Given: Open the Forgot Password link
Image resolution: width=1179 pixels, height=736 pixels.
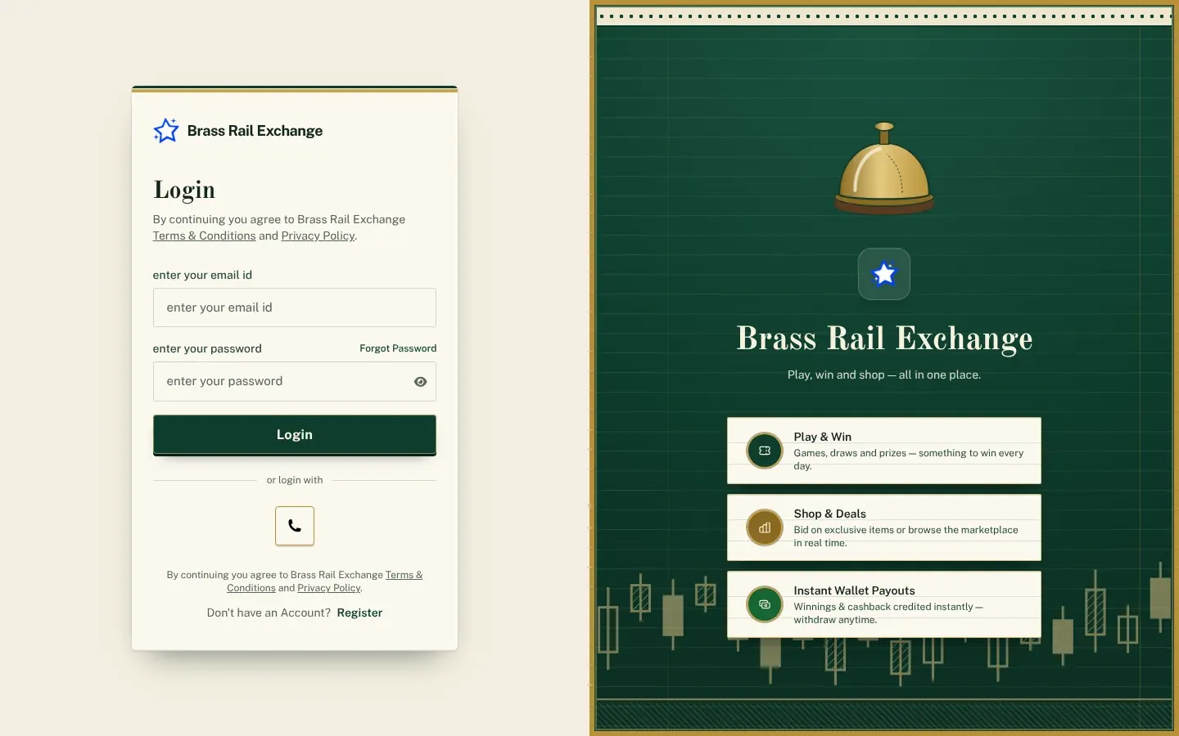Looking at the screenshot, I should click(x=398, y=348).
